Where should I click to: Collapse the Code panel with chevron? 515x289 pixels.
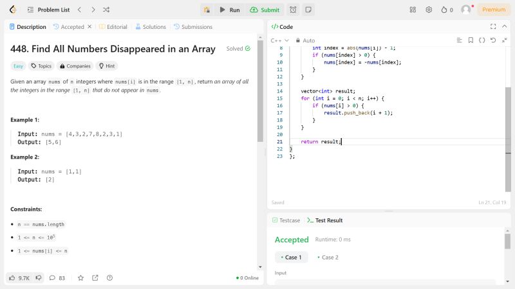(x=505, y=26)
